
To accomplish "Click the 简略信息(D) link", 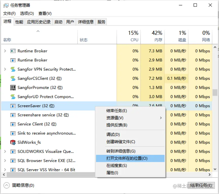I will (x=23, y=185).
